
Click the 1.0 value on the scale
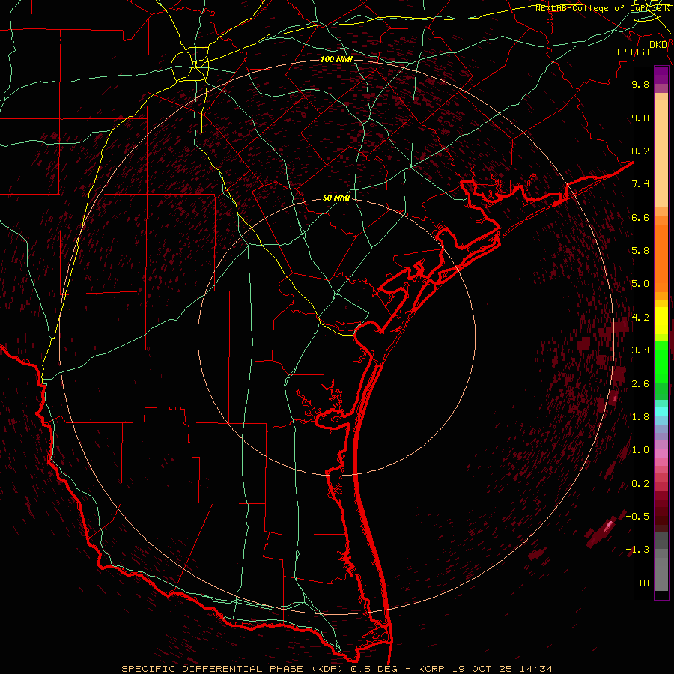pos(640,450)
